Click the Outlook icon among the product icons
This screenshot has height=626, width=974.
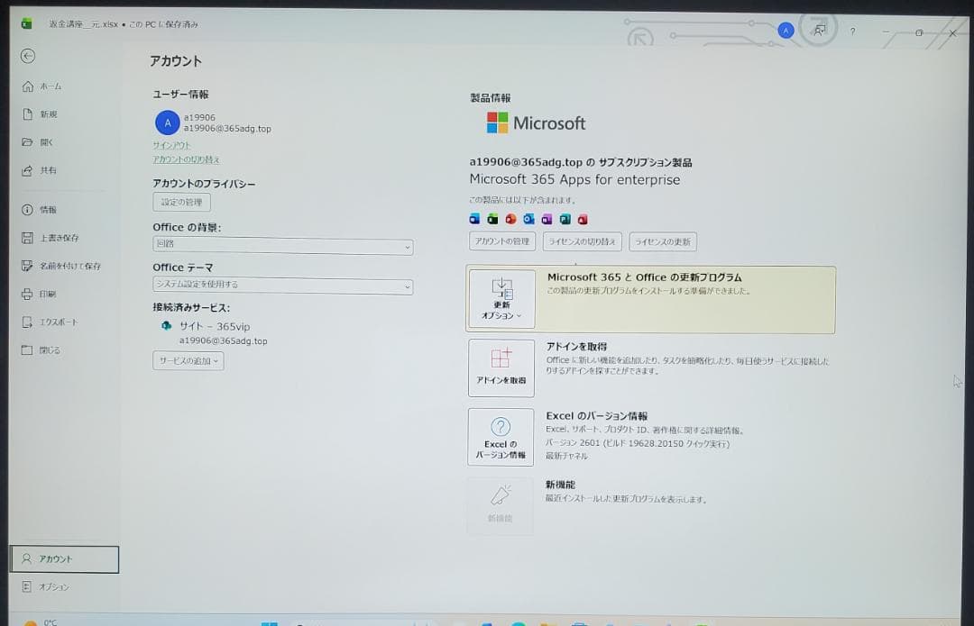[528, 219]
